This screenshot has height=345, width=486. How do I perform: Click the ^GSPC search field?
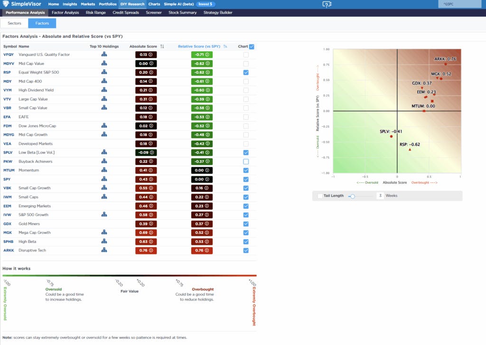(x=459, y=3)
